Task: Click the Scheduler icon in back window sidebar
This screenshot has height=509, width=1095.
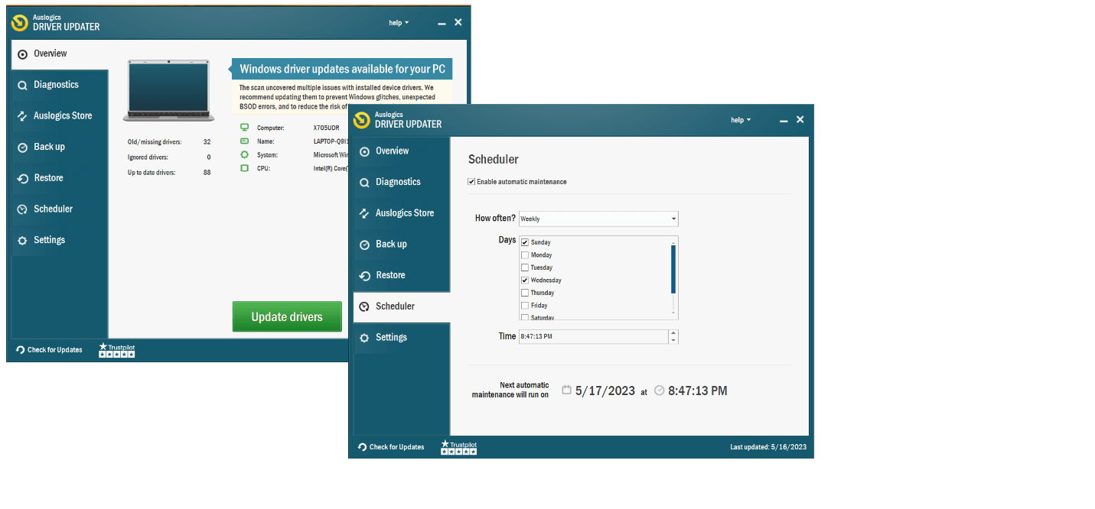Action: click(x=23, y=209)
